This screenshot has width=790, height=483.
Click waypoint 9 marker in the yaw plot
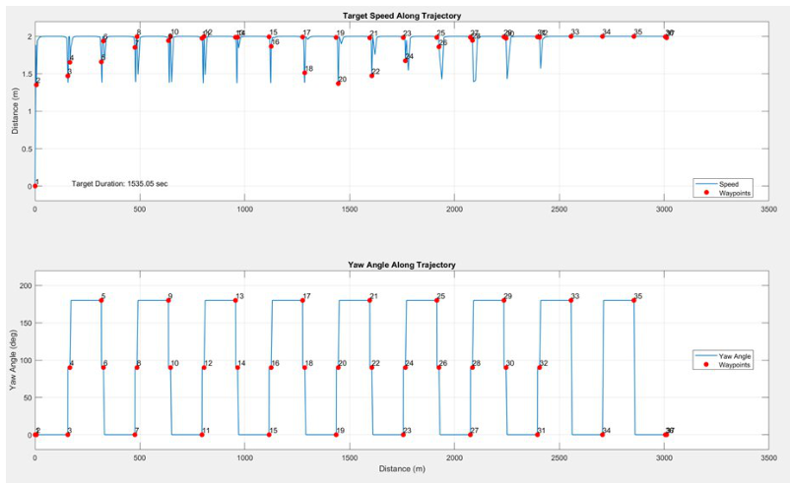[168, 300]
